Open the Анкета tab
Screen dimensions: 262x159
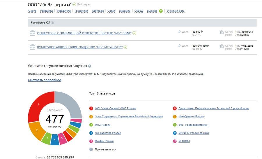point(32,11)
